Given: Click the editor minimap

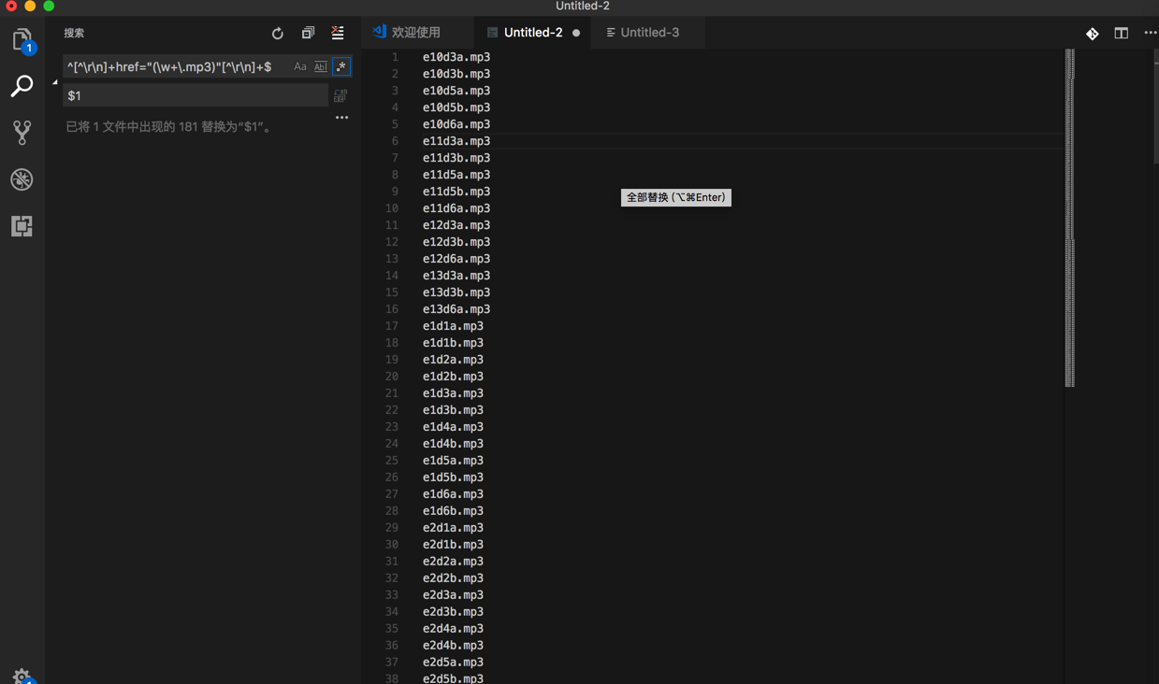Looking at the screenshot, I should 1070,218.
